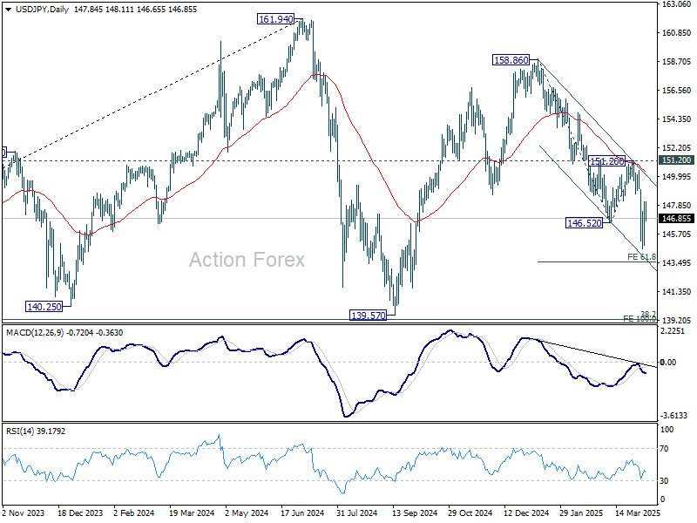Screen dimensions: 697x523
Task: Select the 161.940 price label
Action: click(x=276, y=19)
